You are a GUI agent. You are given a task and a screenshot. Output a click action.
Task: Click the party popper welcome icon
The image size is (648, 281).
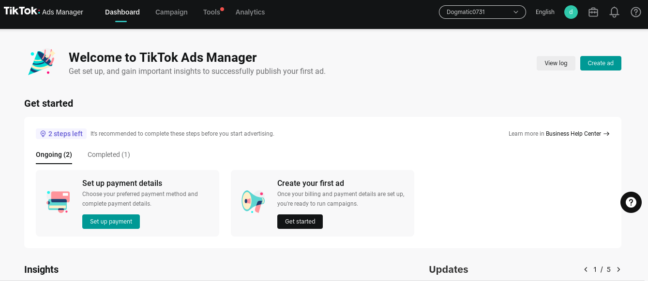(x=42, y=62)
